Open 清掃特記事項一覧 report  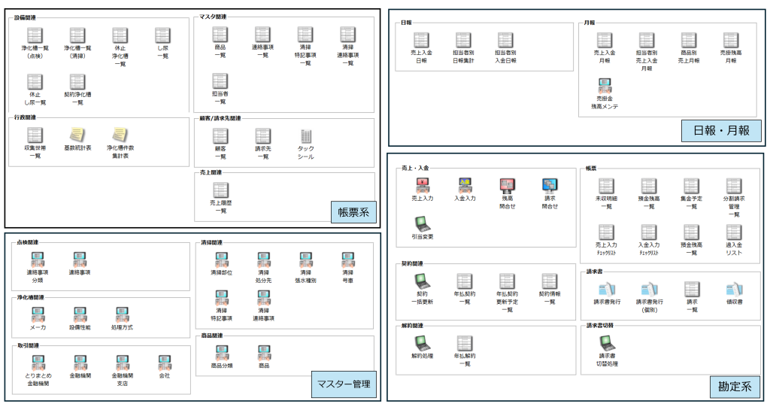coord(305,35)
